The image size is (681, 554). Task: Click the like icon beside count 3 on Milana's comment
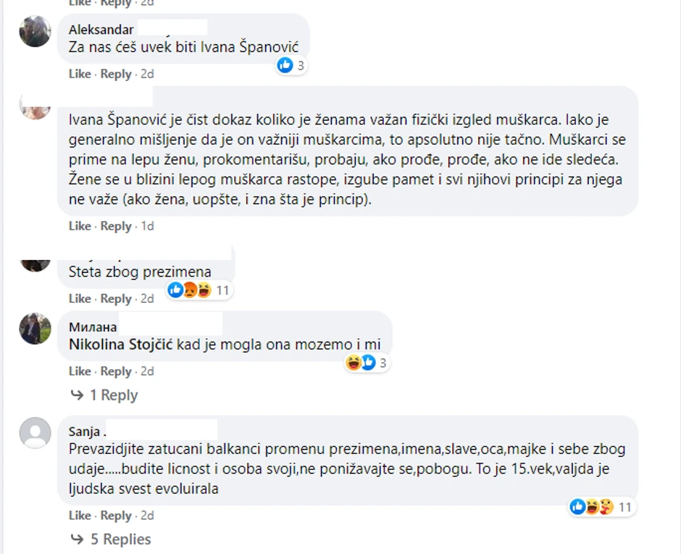pyautogui.click(x=367, y=363)
